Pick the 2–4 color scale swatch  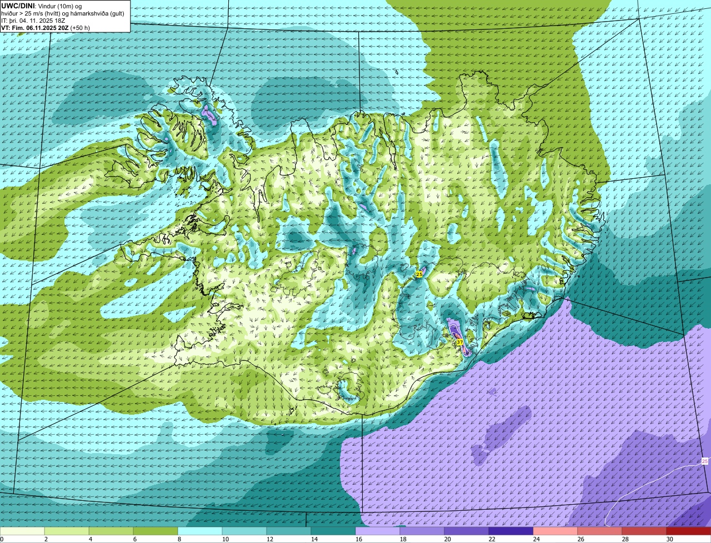pos(67,531)
